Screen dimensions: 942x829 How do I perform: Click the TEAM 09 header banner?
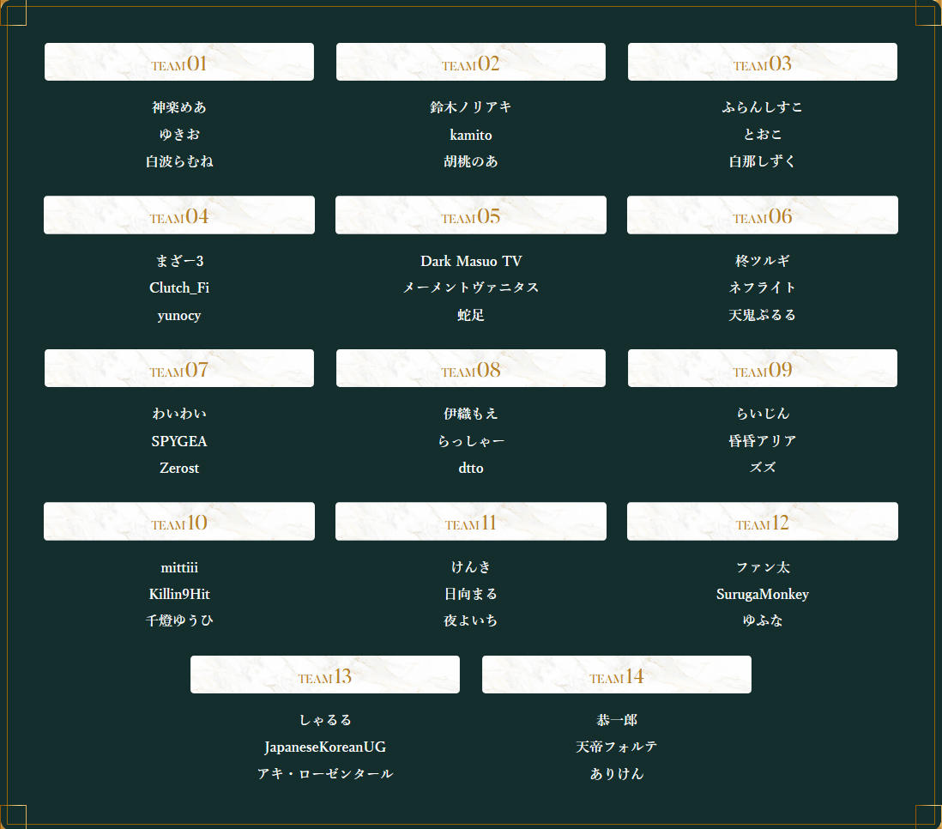coord(763,369)
